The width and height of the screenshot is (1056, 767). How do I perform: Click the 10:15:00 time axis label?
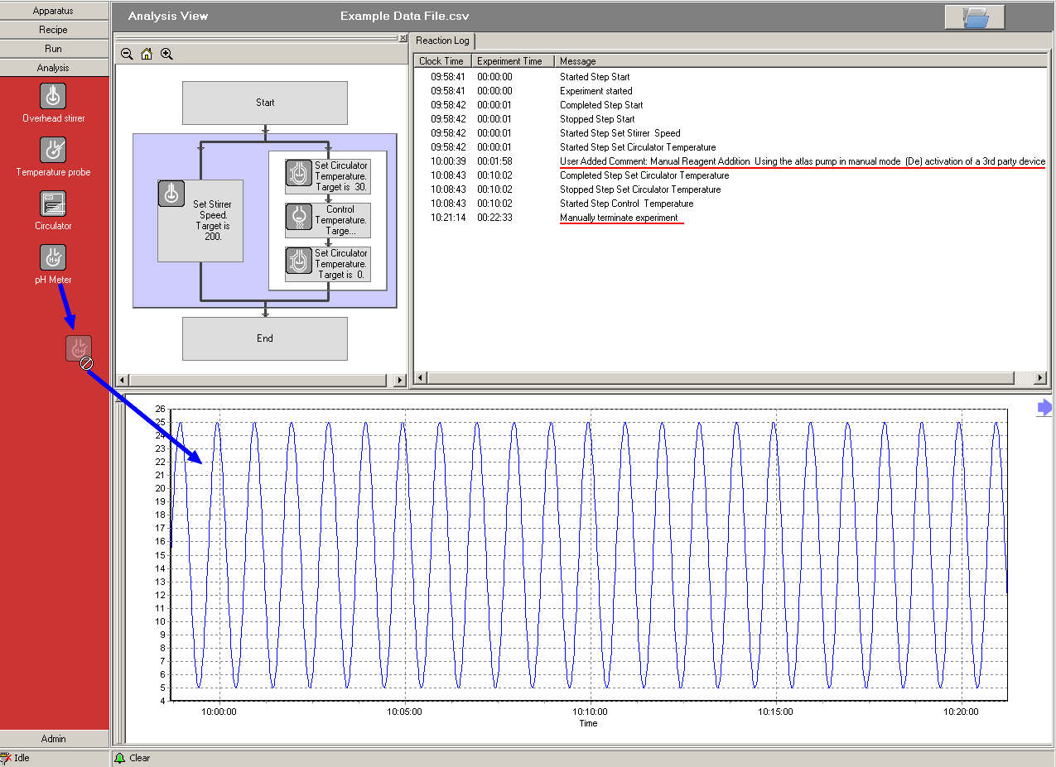[x=775, y=712]
